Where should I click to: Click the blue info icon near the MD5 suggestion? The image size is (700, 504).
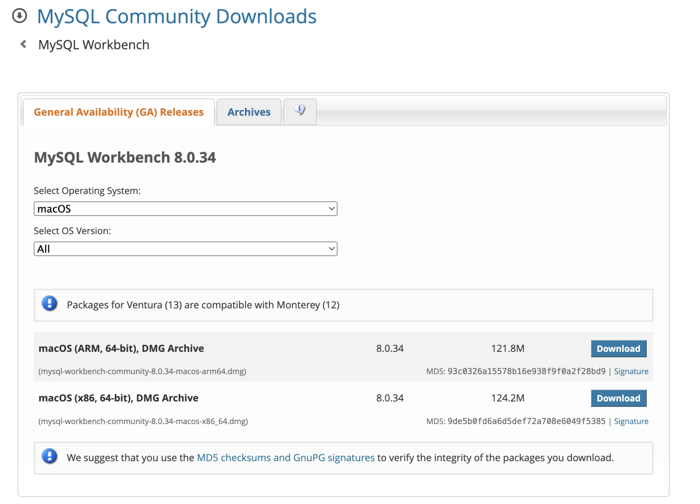49,458
